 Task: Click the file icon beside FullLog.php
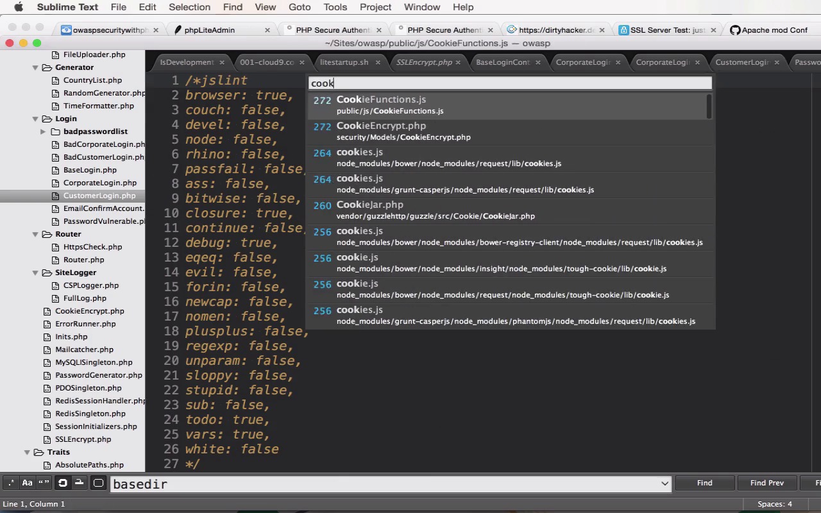55,298
